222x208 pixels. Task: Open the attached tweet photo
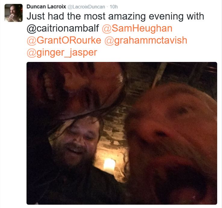pyautogui.click(x=122, y=133)
